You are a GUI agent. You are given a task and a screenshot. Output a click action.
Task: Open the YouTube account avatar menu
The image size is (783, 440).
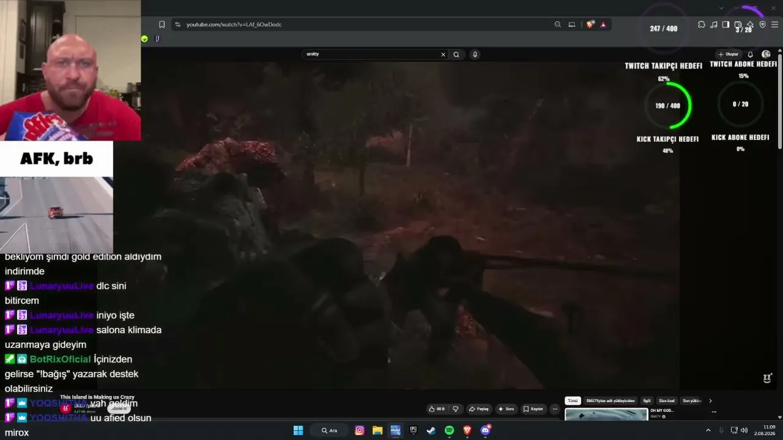[x=766, y=54]
